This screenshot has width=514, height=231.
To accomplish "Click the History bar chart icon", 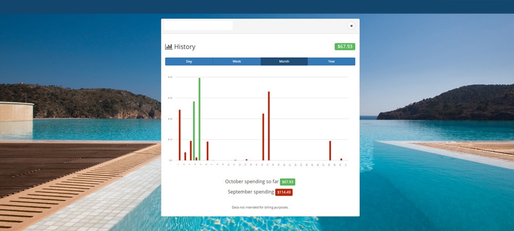I will [169, 47].
